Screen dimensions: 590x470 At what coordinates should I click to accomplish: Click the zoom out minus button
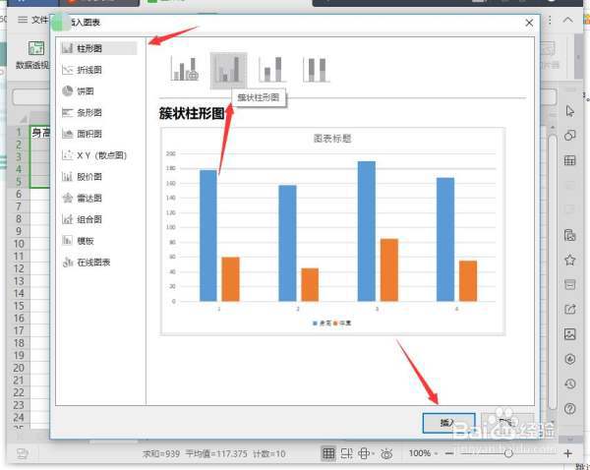click(x=449, y=453)
